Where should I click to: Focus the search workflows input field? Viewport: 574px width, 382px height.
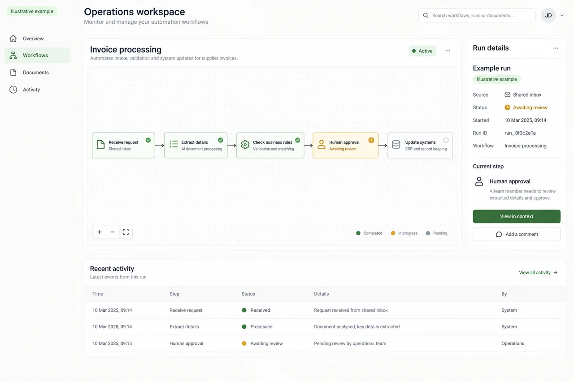[477, 15]
